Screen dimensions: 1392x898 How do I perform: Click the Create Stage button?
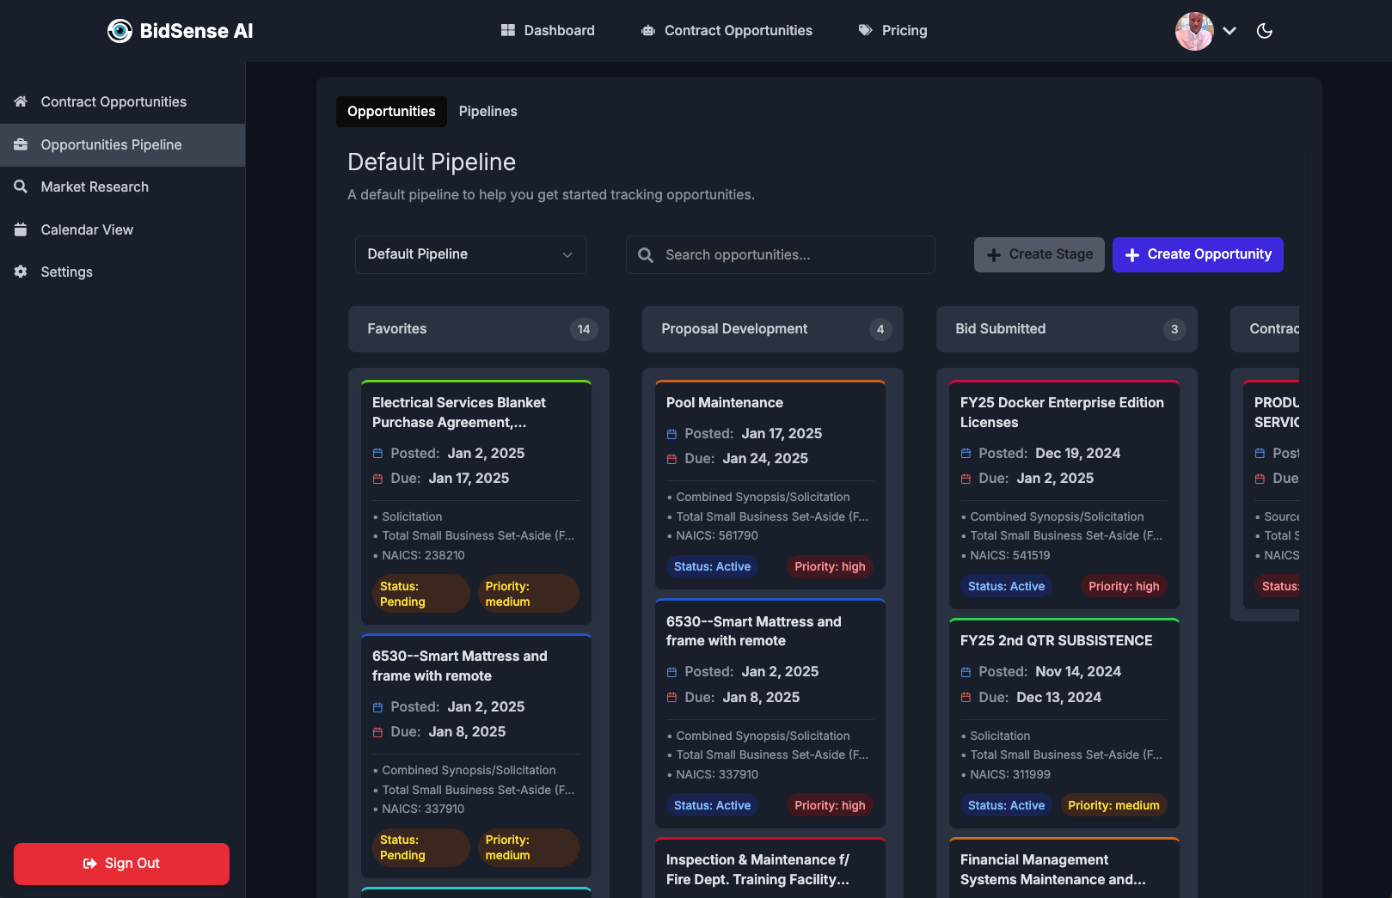click(x=1039, y=254)
